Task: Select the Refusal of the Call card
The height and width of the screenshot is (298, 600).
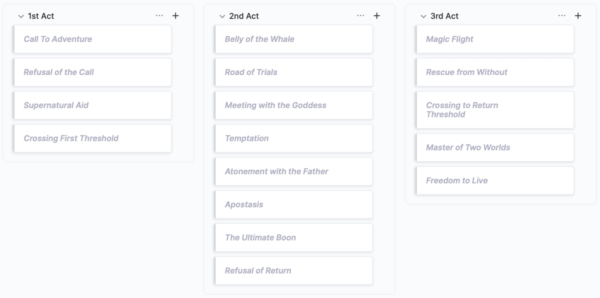Action: click(92, 72)
